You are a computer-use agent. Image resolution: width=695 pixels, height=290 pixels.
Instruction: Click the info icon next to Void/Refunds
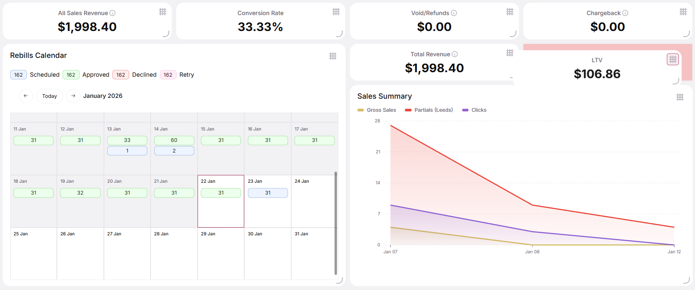point(454,13)
